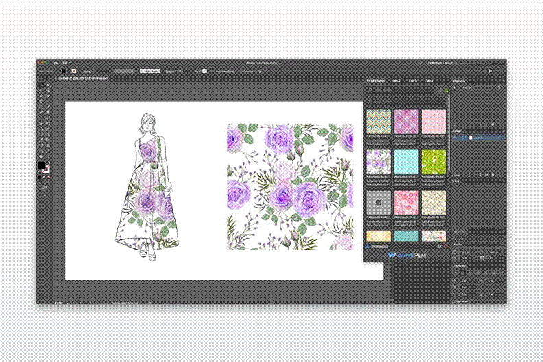
Task: Click the Description field below search
Action: click(406, 101)
